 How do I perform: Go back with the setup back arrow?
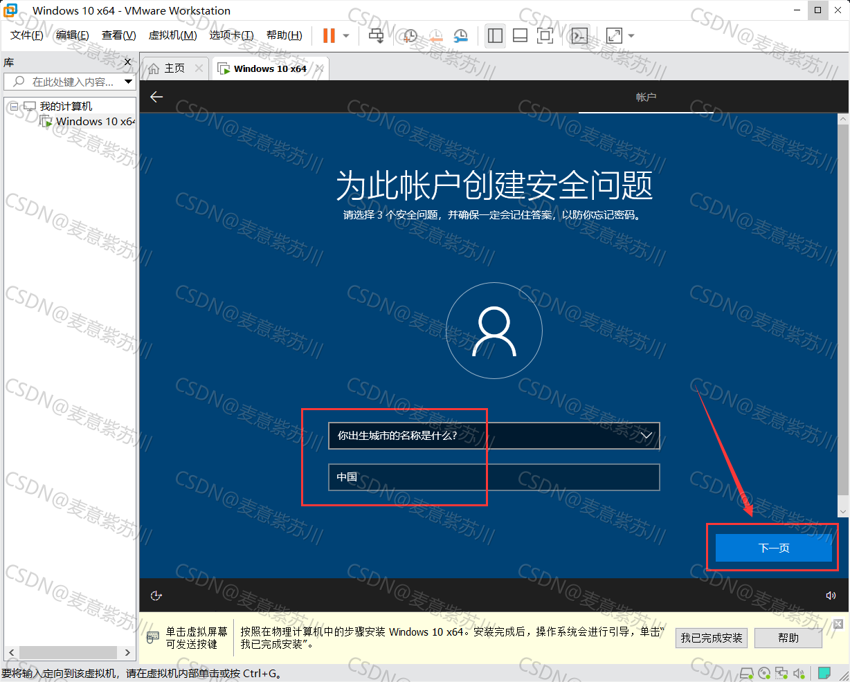[x=156, y=97]
